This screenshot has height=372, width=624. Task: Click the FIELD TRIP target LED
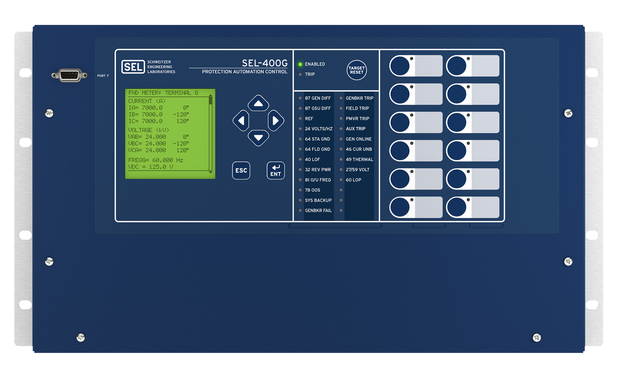341,108
